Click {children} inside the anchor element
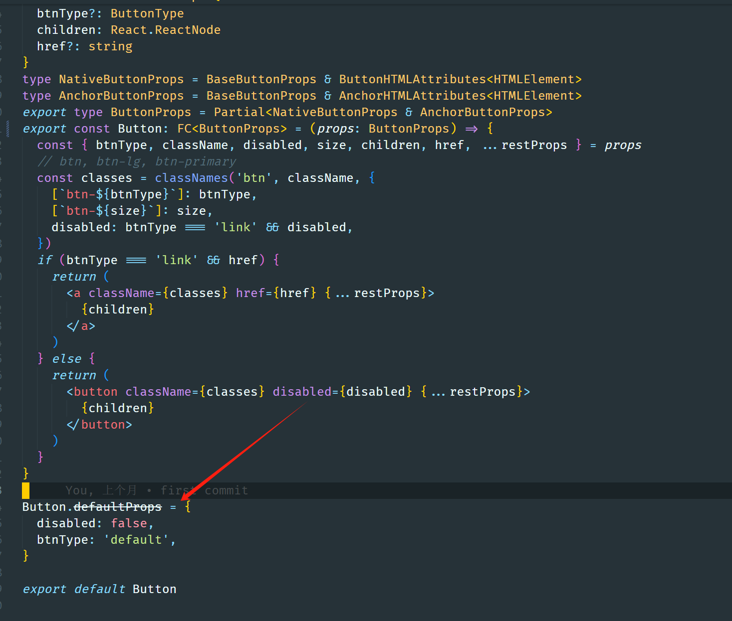 click(118, 310)
